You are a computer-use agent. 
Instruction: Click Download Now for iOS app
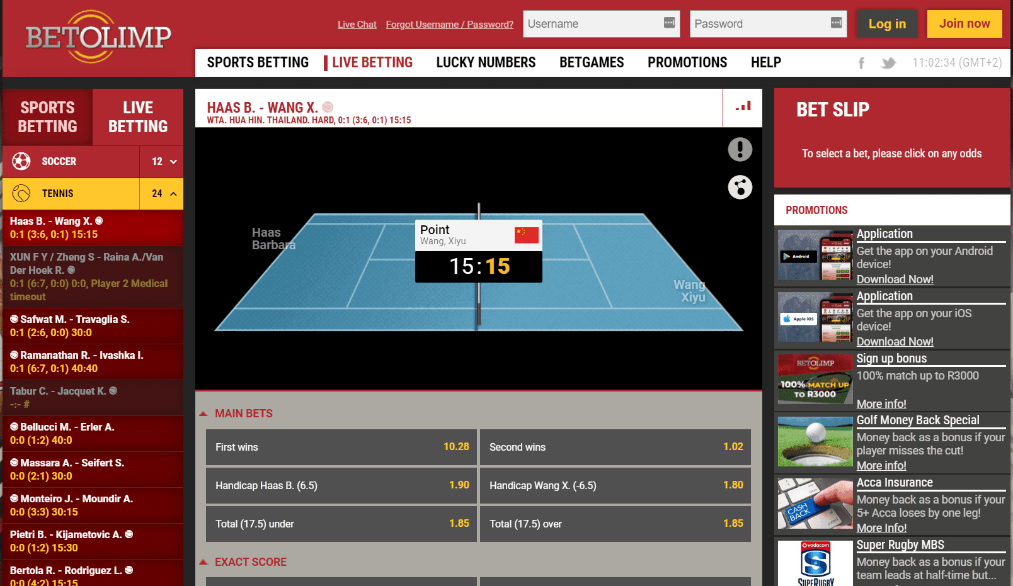[895, 342]
